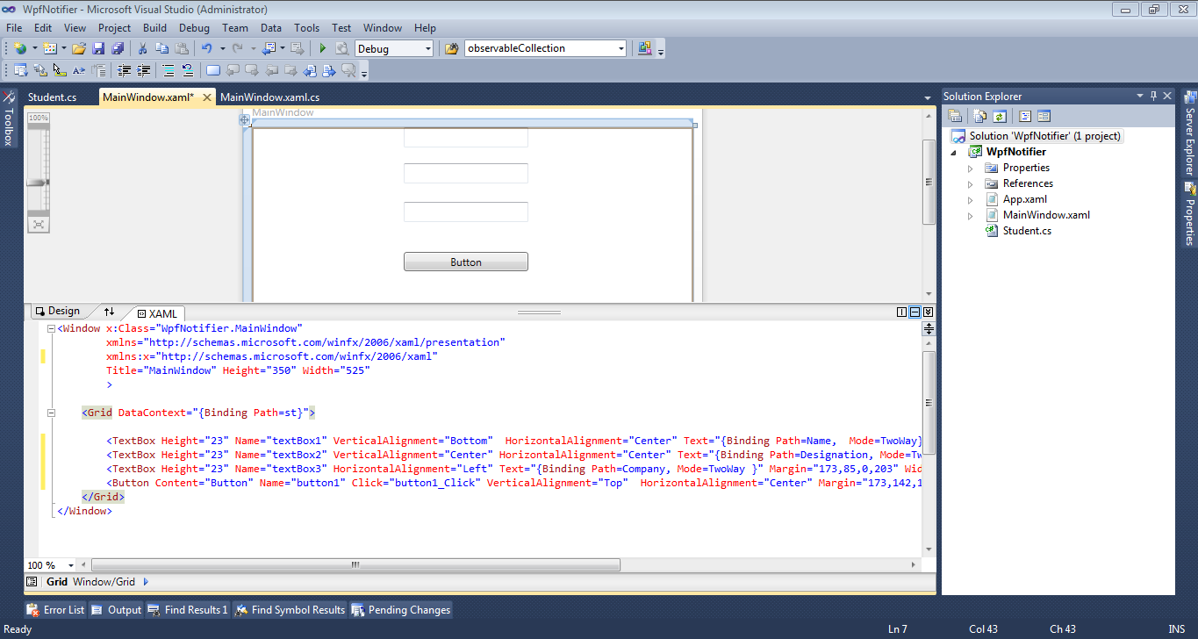Click the Cut scissors icon
Image resolution: width=1198 pixels, height=639 pixels.
(142, 49)
